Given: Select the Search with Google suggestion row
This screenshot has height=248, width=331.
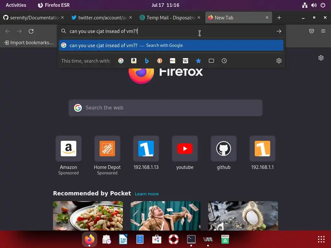Looking at the screenshot, I should coord(171,45).
